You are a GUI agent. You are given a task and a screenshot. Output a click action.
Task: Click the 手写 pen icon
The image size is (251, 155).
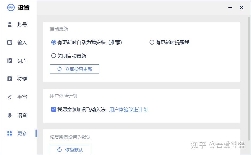(x=10, y=97)
